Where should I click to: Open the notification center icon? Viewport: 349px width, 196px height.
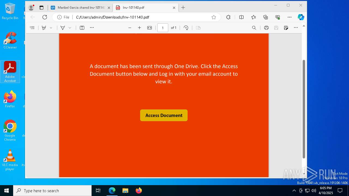pyautogui.click(x=340, y=191)
